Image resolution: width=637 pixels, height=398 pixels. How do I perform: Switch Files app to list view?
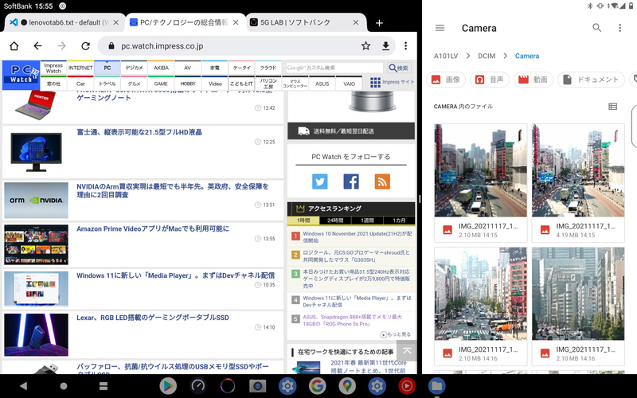(x=612, y=107)
